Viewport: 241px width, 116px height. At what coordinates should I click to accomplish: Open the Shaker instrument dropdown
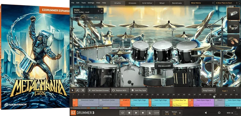[x=86, y=11]
